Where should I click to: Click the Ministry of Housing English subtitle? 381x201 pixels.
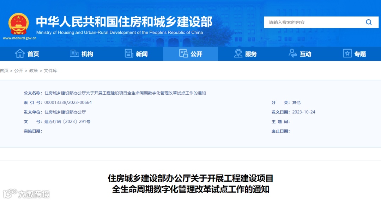(x=120, y=32)
